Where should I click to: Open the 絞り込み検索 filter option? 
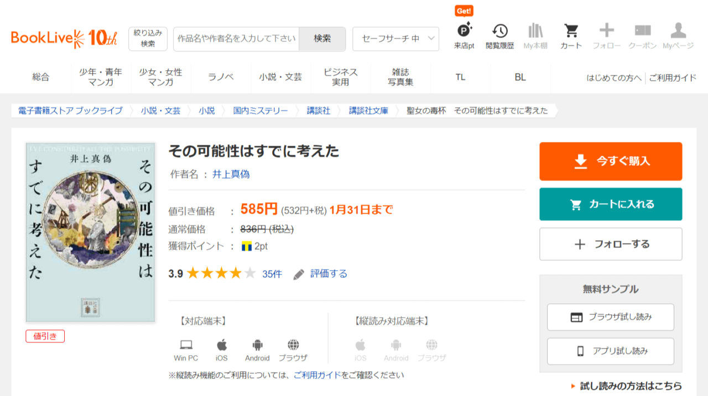click(x=148, y=39)
